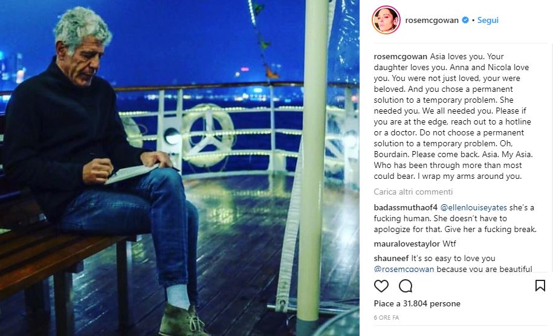Follow the account via Segui
The width and height of the screenshot is (553, 336).
(488, 20)
